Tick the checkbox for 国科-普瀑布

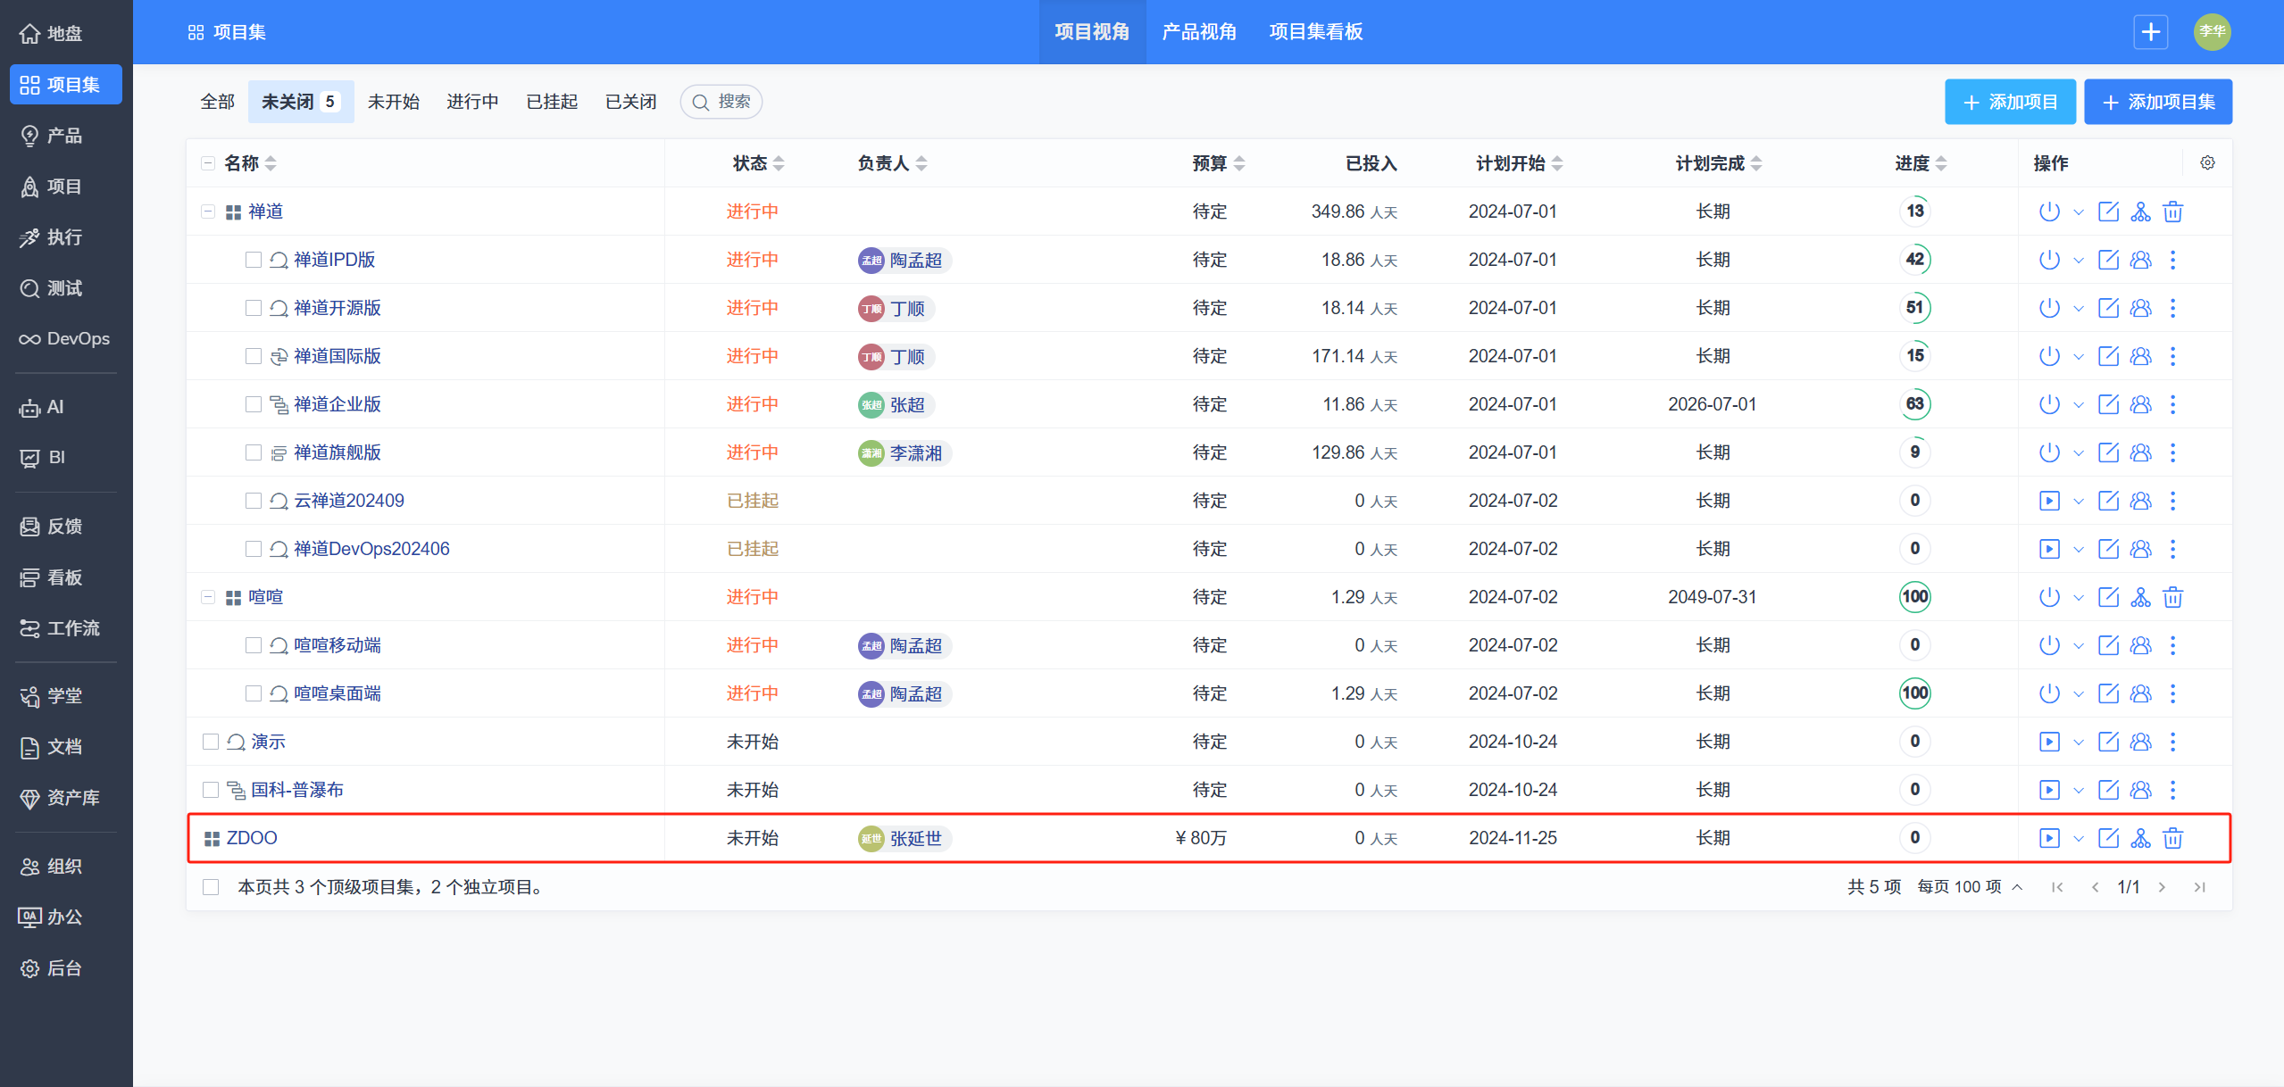pyautogui.click(x=211, y=790)
